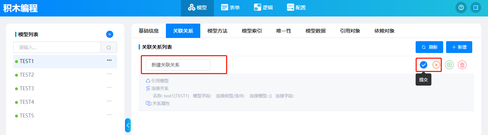Add a new model with plus icon
This screenshot has height=135, width=488.
tap(110, 34)
